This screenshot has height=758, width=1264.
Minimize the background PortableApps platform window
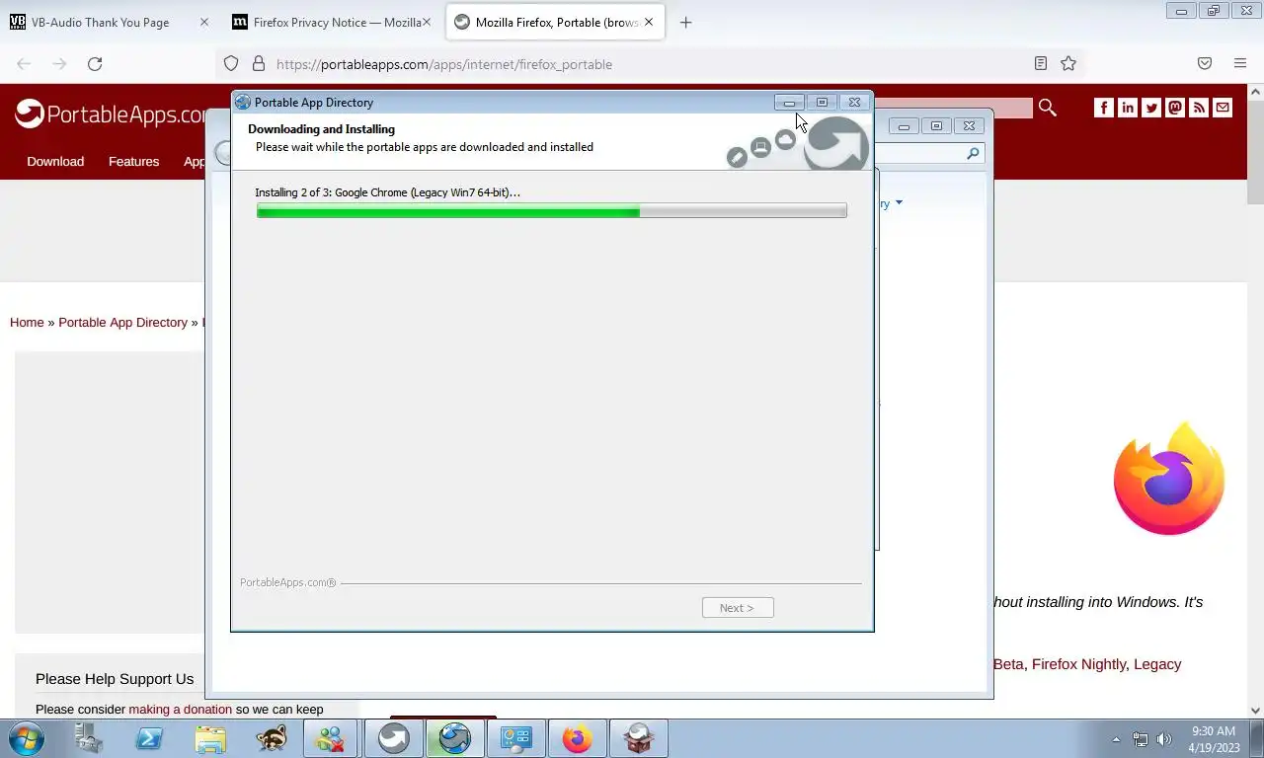pos(904,125)
